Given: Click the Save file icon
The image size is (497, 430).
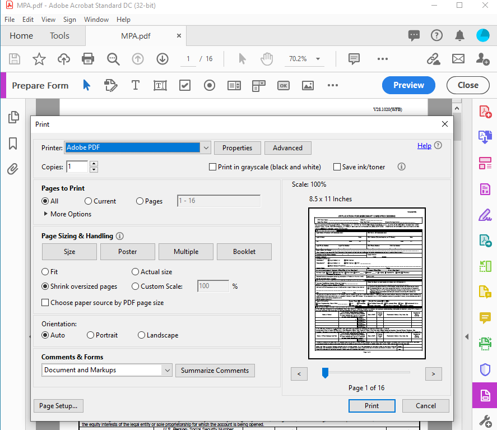Looking at the screenshot, I should click(14, 59).
